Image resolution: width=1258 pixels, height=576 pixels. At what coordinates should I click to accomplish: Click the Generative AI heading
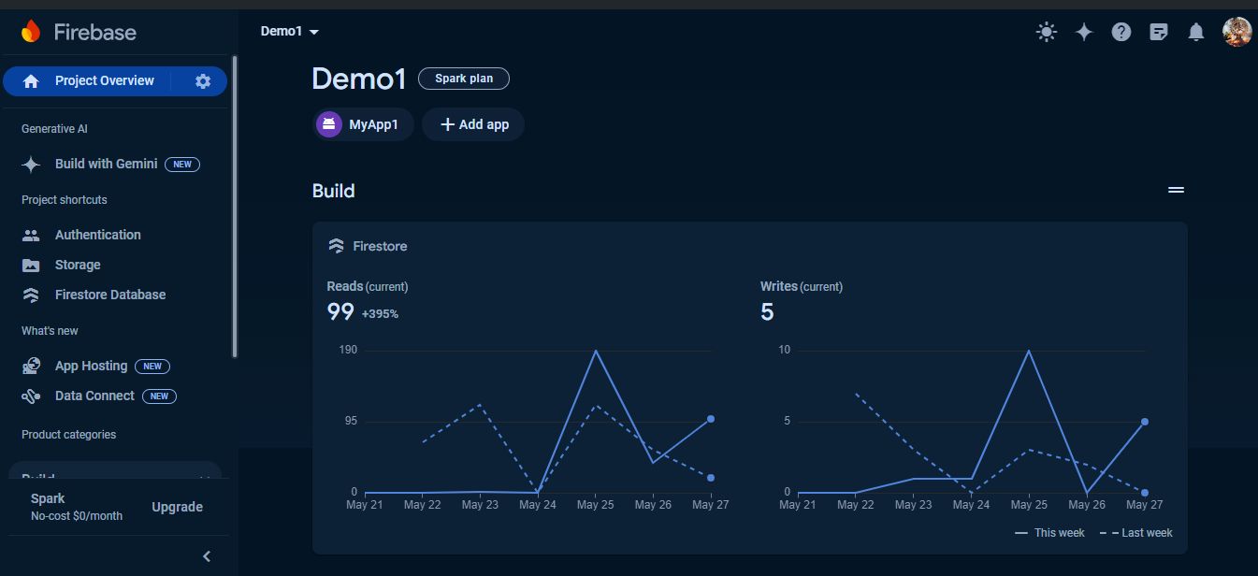[x=54, y=129]
